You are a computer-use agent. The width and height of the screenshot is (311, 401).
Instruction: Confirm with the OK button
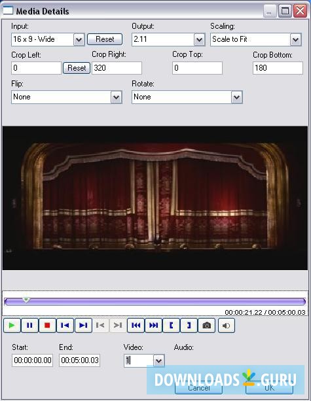coord(269,388)
